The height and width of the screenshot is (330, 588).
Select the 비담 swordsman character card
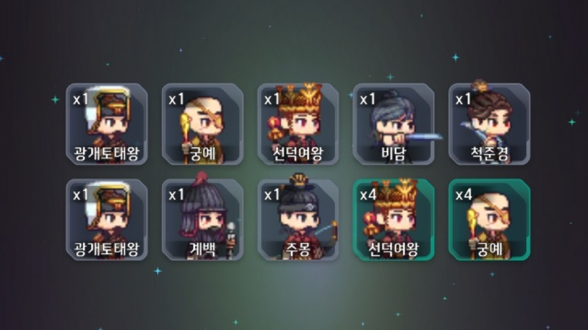click(394, 124)
